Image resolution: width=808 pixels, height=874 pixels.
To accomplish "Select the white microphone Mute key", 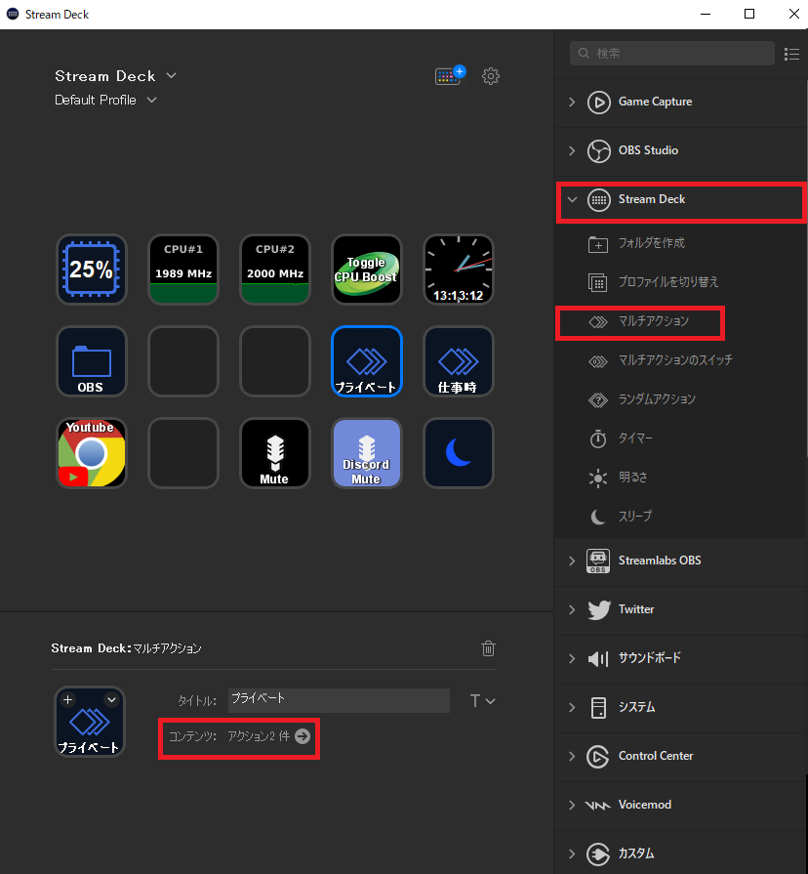I will tap(275, 453).
